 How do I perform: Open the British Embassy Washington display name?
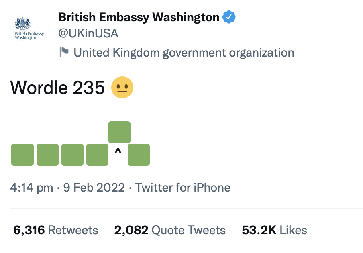click(x=139, y=17)
